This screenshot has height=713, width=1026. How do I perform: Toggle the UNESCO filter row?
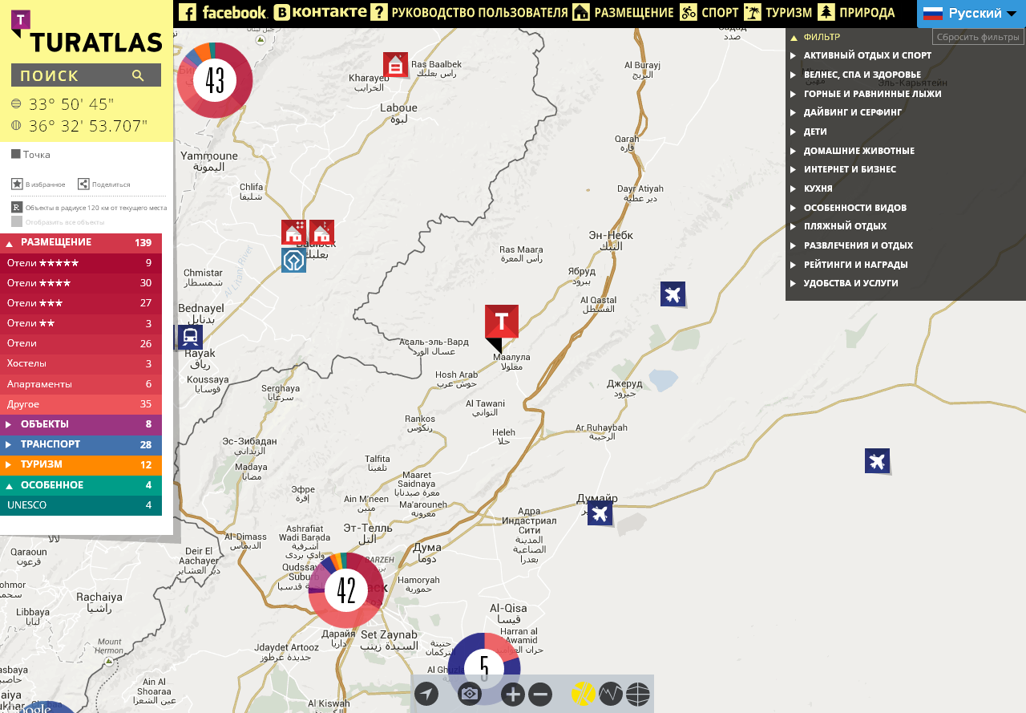point(81,505)
